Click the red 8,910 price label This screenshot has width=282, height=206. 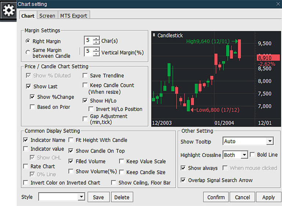click(x=265, y=58)
